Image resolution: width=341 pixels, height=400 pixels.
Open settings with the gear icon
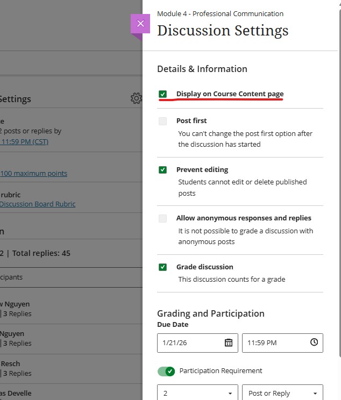point(136,98)
